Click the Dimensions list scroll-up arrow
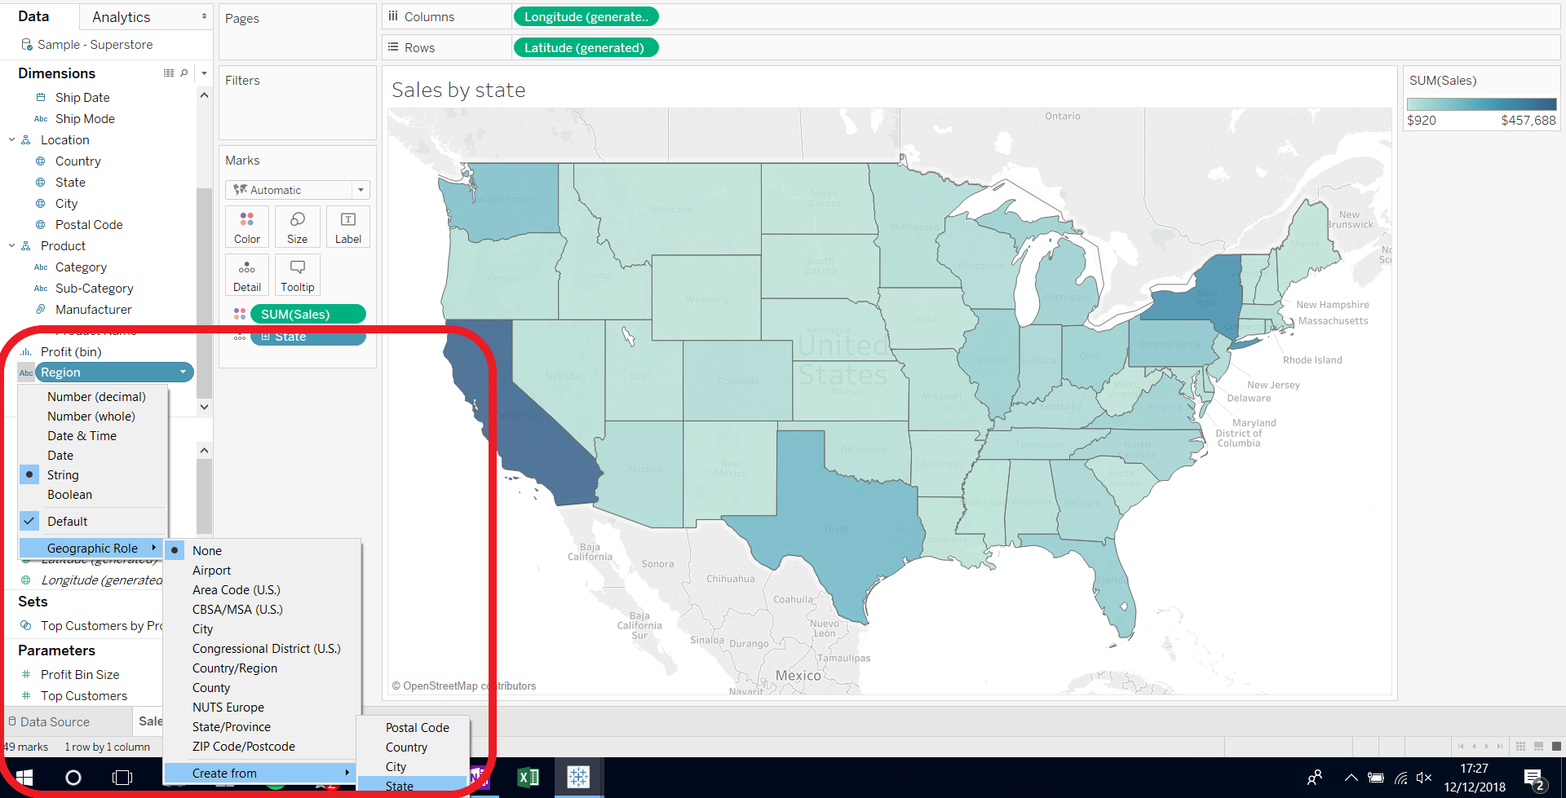1566x798 pixels. pos(204,95)
